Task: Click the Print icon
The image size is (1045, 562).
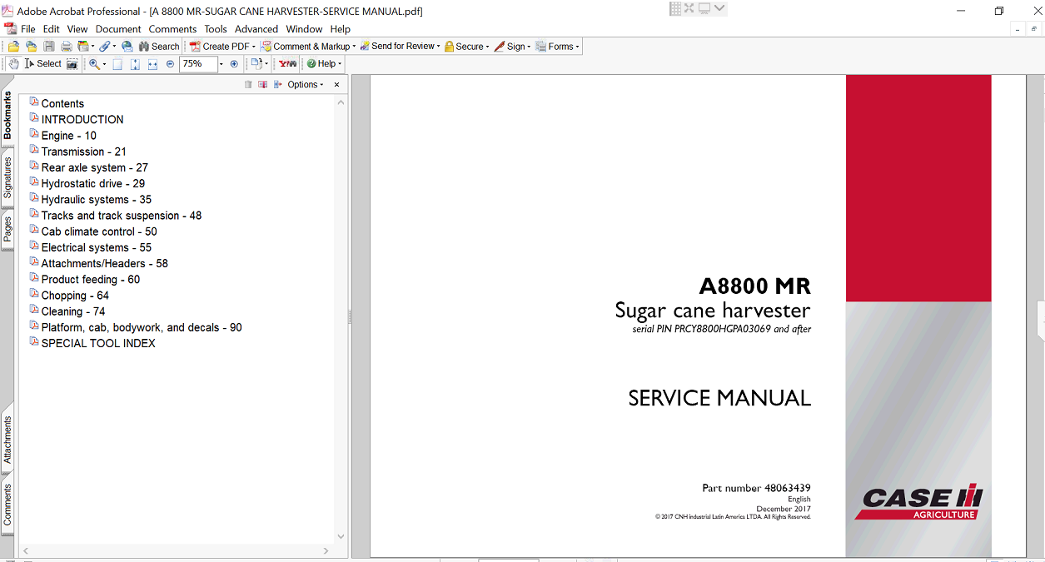Action: (66, 47)
